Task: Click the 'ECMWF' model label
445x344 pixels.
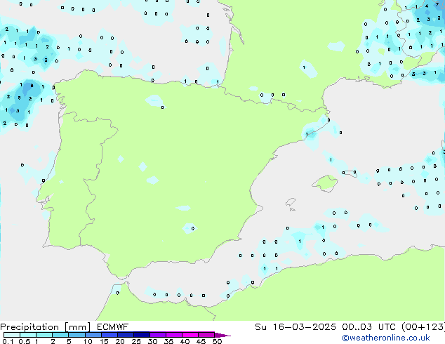Action: coord(113,327)
